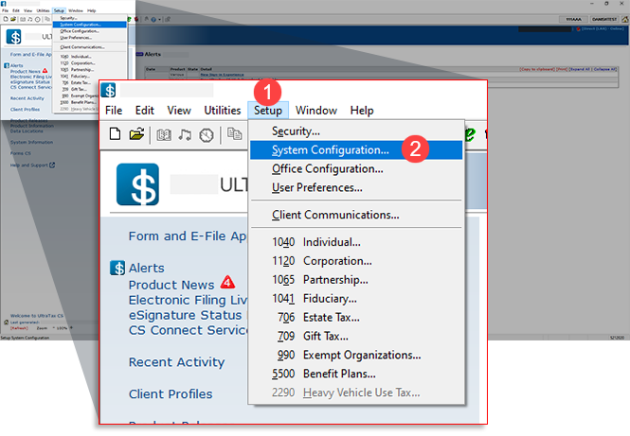Open New Steps in Experience alert link
630x436 pixels.
(x=222, y=75)
